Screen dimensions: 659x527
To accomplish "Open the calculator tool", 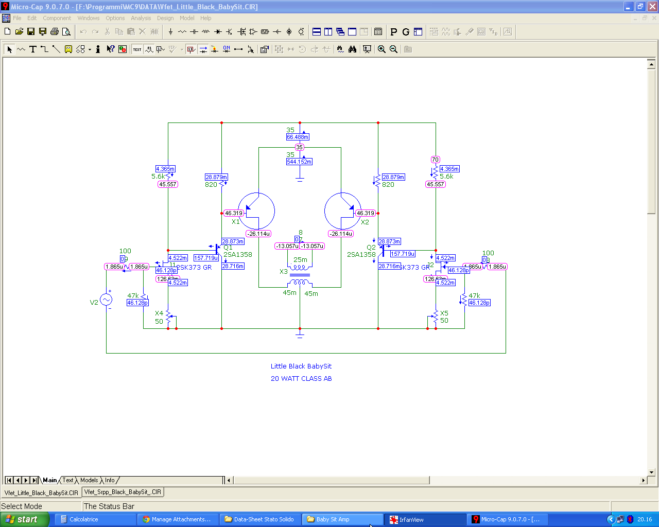I will [x=378, y=31].
